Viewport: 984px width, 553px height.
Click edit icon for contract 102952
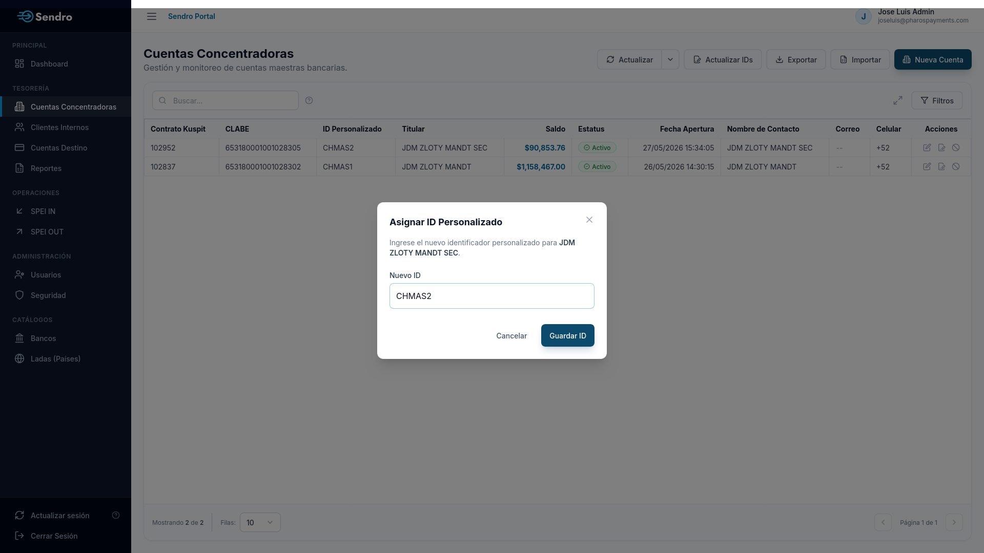tap(927, 147)
